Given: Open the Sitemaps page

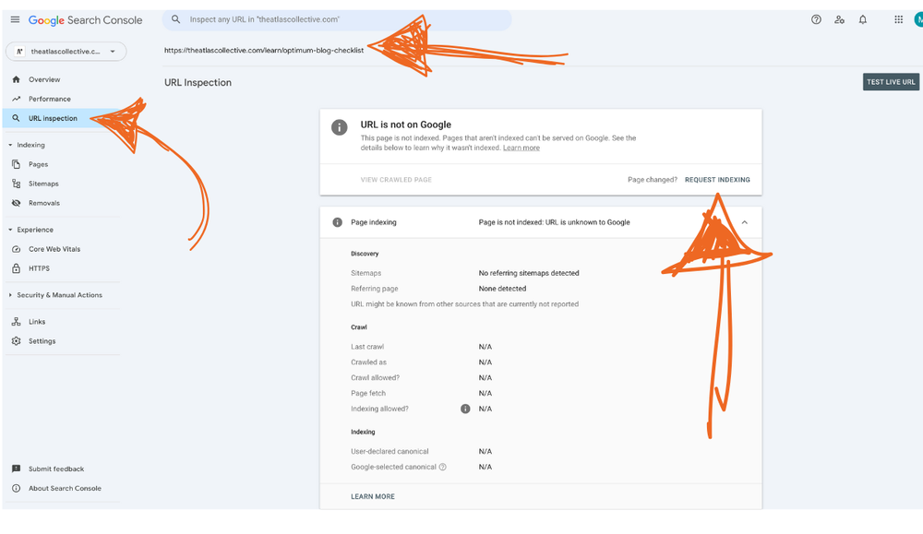Looking at the screenshot, I should point(43,184).
